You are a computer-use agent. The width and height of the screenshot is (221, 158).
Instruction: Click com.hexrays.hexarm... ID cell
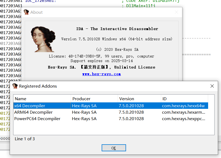click(183, 112)
